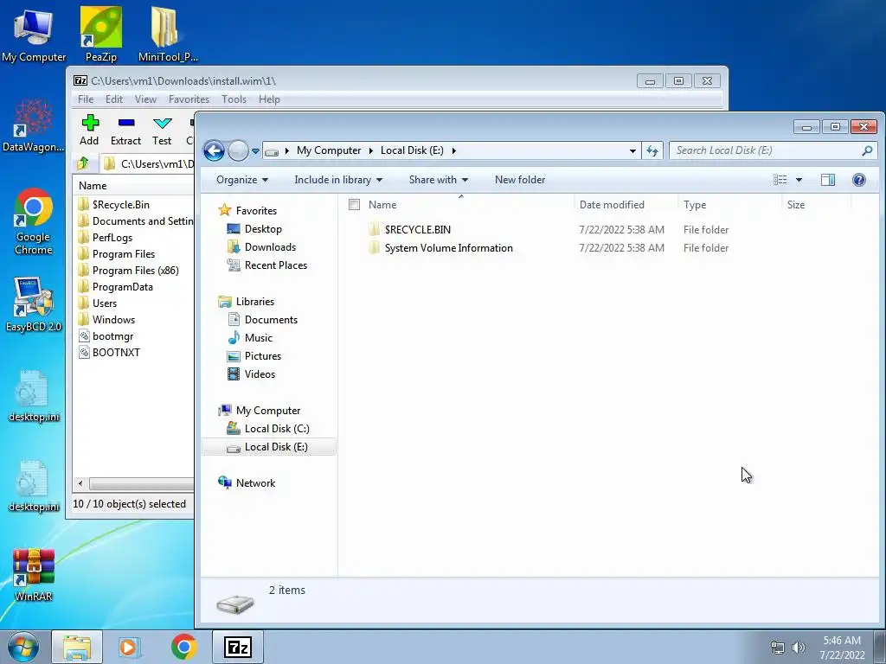The image size is (886, 664).
Task: Open the address bar previous locations dropdown
Action: (x=632, y=150)
